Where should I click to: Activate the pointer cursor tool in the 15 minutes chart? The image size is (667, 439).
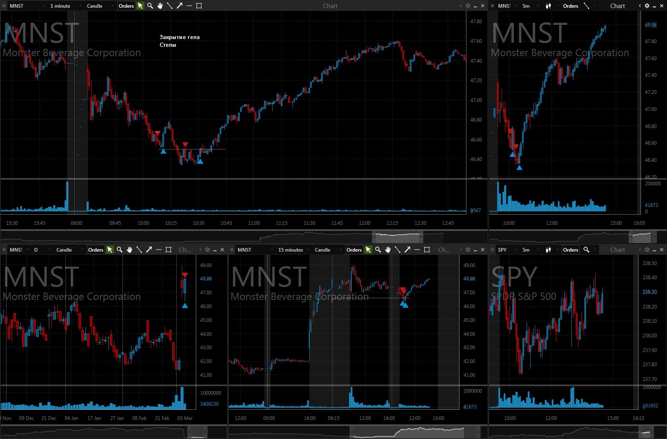pyautogui.click(x=368, y=250)
